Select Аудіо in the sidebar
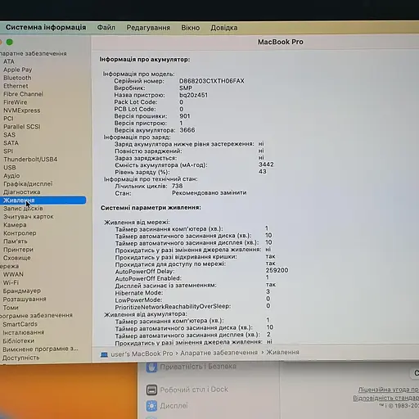Screen dimensions: 419x419 [x=11, y=176]
